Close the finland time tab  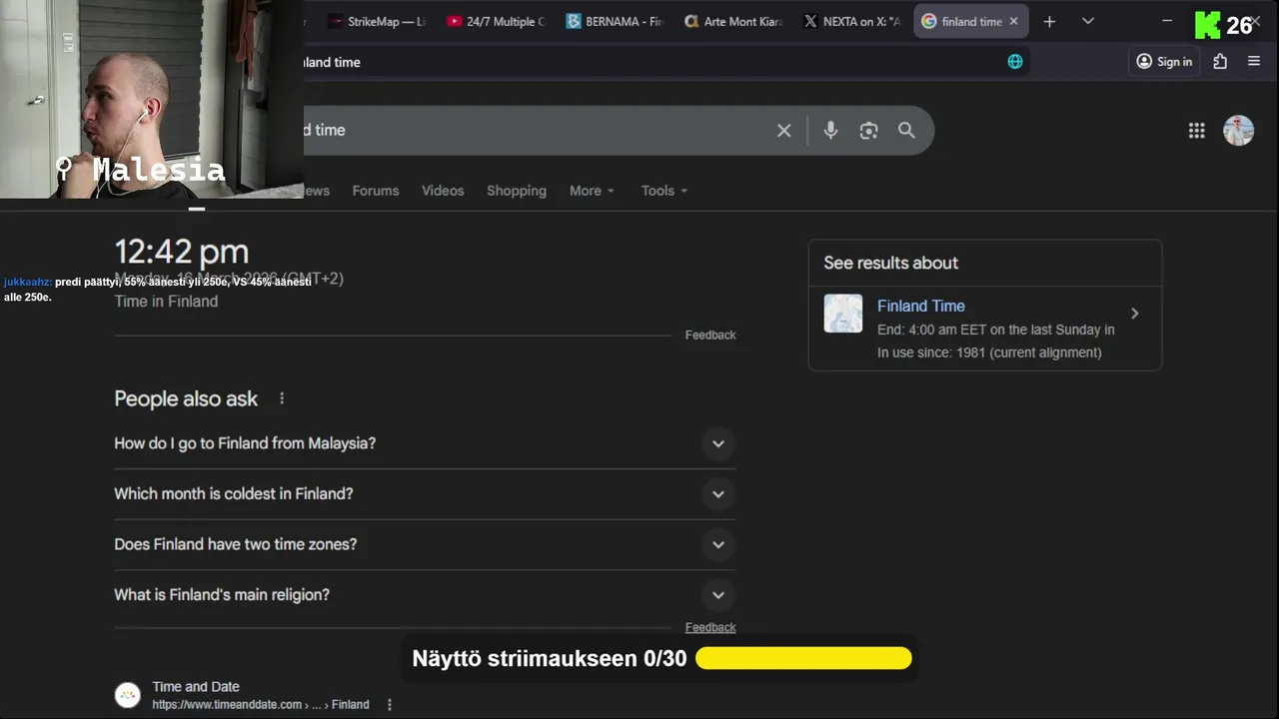(x=1014, y=21)
